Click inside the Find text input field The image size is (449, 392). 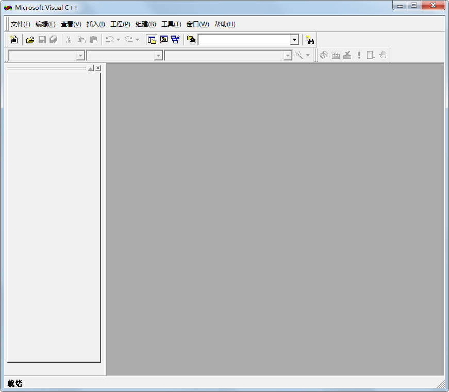coord(244,40)
